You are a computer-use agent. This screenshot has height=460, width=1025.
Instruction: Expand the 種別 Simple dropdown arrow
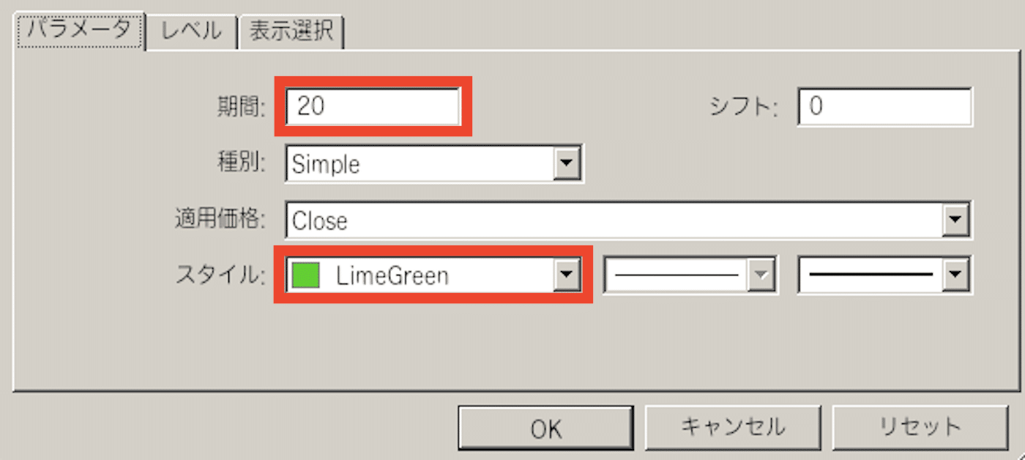pyautogui.click(x=567, y=163)
